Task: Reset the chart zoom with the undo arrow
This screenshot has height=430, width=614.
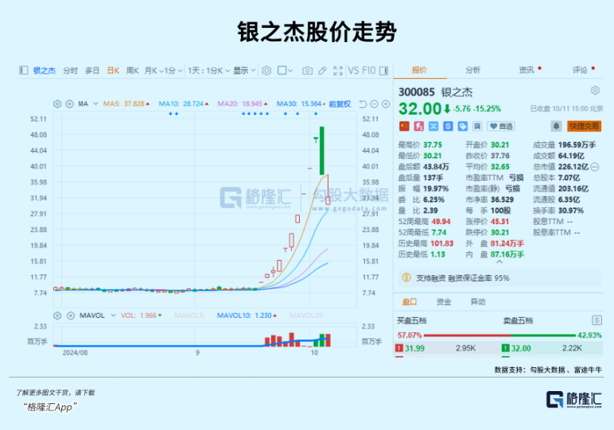Action: pos(363,103)
